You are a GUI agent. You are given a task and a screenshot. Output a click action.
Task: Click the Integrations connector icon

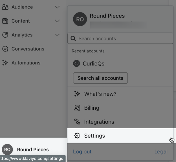77,122
